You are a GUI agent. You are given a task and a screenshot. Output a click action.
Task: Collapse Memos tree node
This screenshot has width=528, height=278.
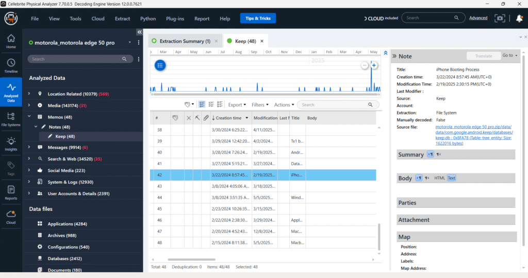[x=29, y=117]
